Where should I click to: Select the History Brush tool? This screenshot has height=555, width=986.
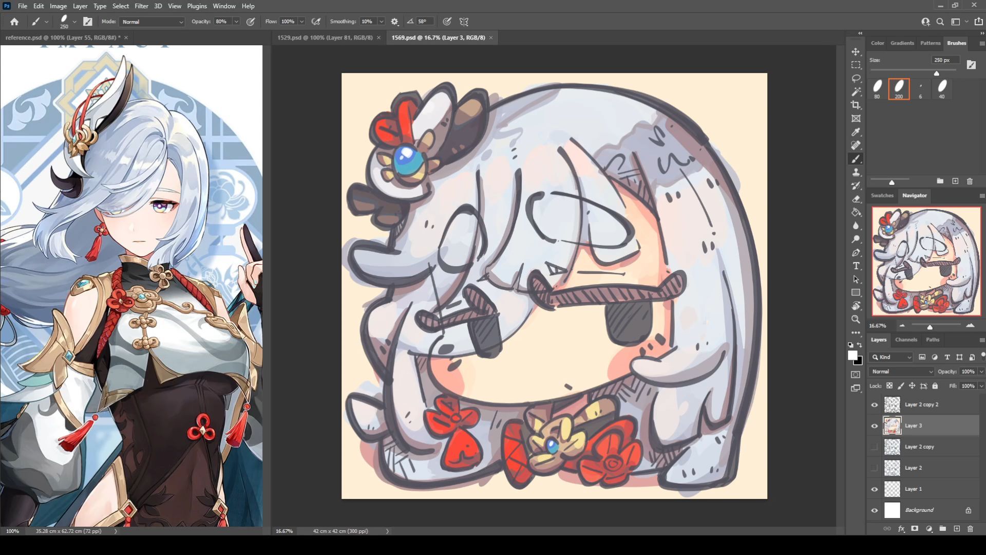(x=856, y=186)
